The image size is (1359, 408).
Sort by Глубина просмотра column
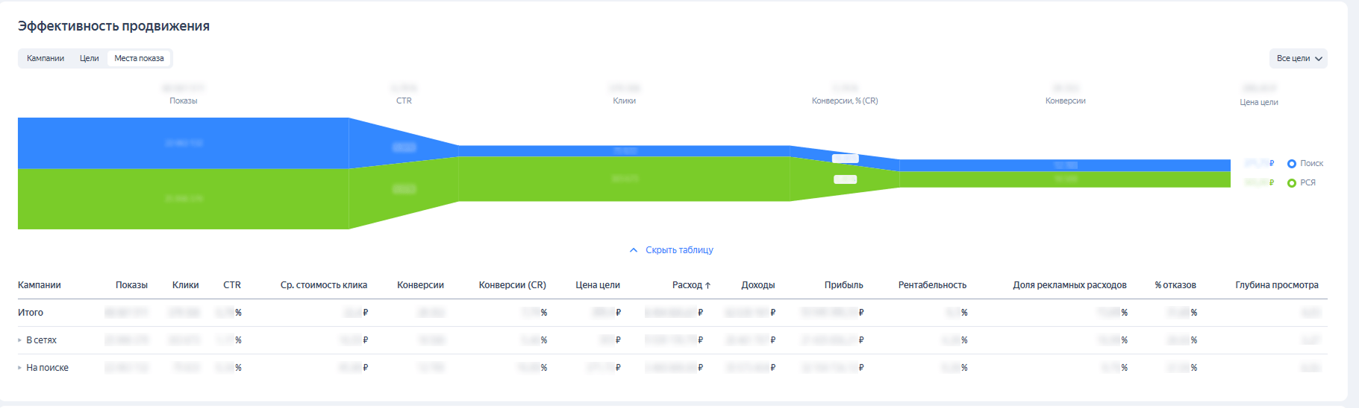(1276, 285)
